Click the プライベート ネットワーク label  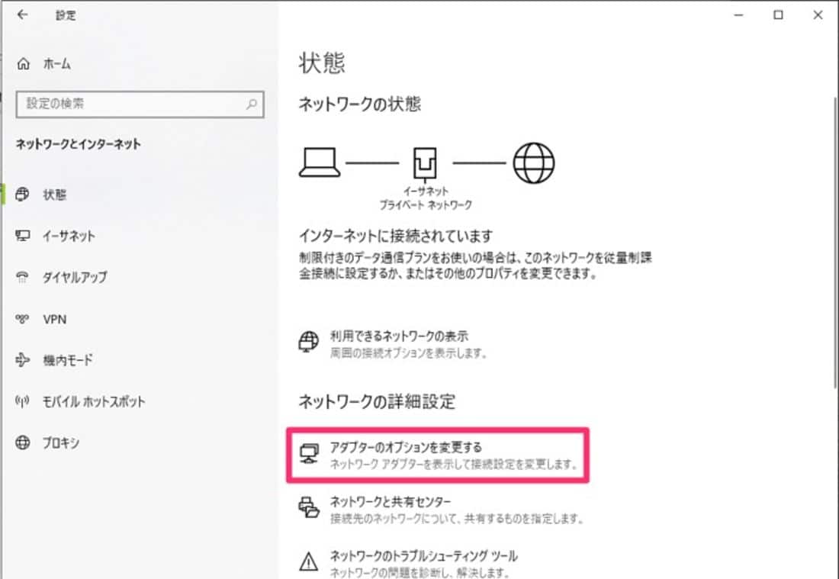coord(426,205)
